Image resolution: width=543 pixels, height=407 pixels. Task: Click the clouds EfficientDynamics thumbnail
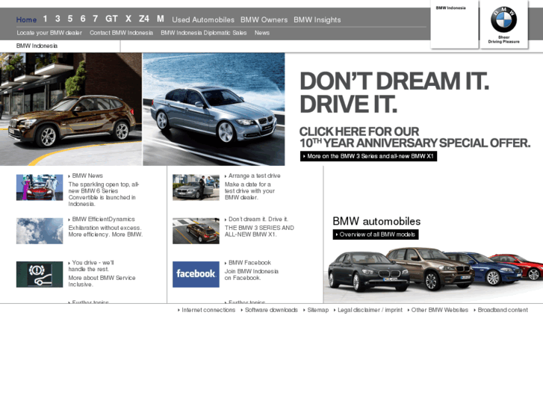[x=40, y=231]
